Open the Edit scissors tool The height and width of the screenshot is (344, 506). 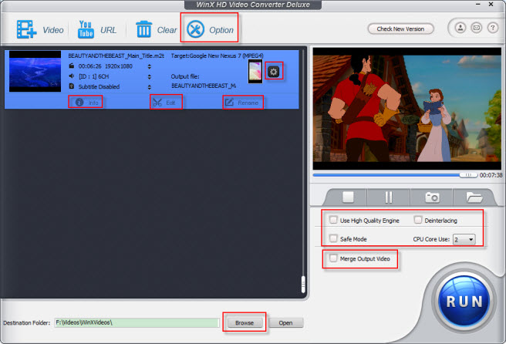[x=166, y=103]
